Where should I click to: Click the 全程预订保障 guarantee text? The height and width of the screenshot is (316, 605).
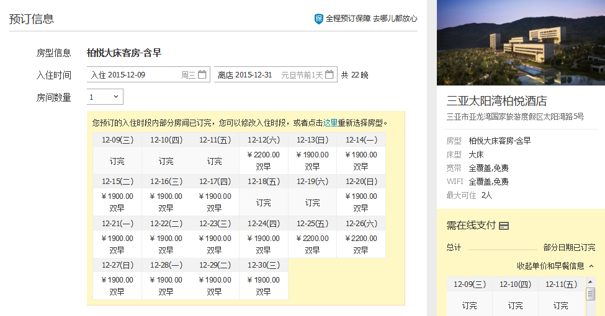[x=347, y=19]
